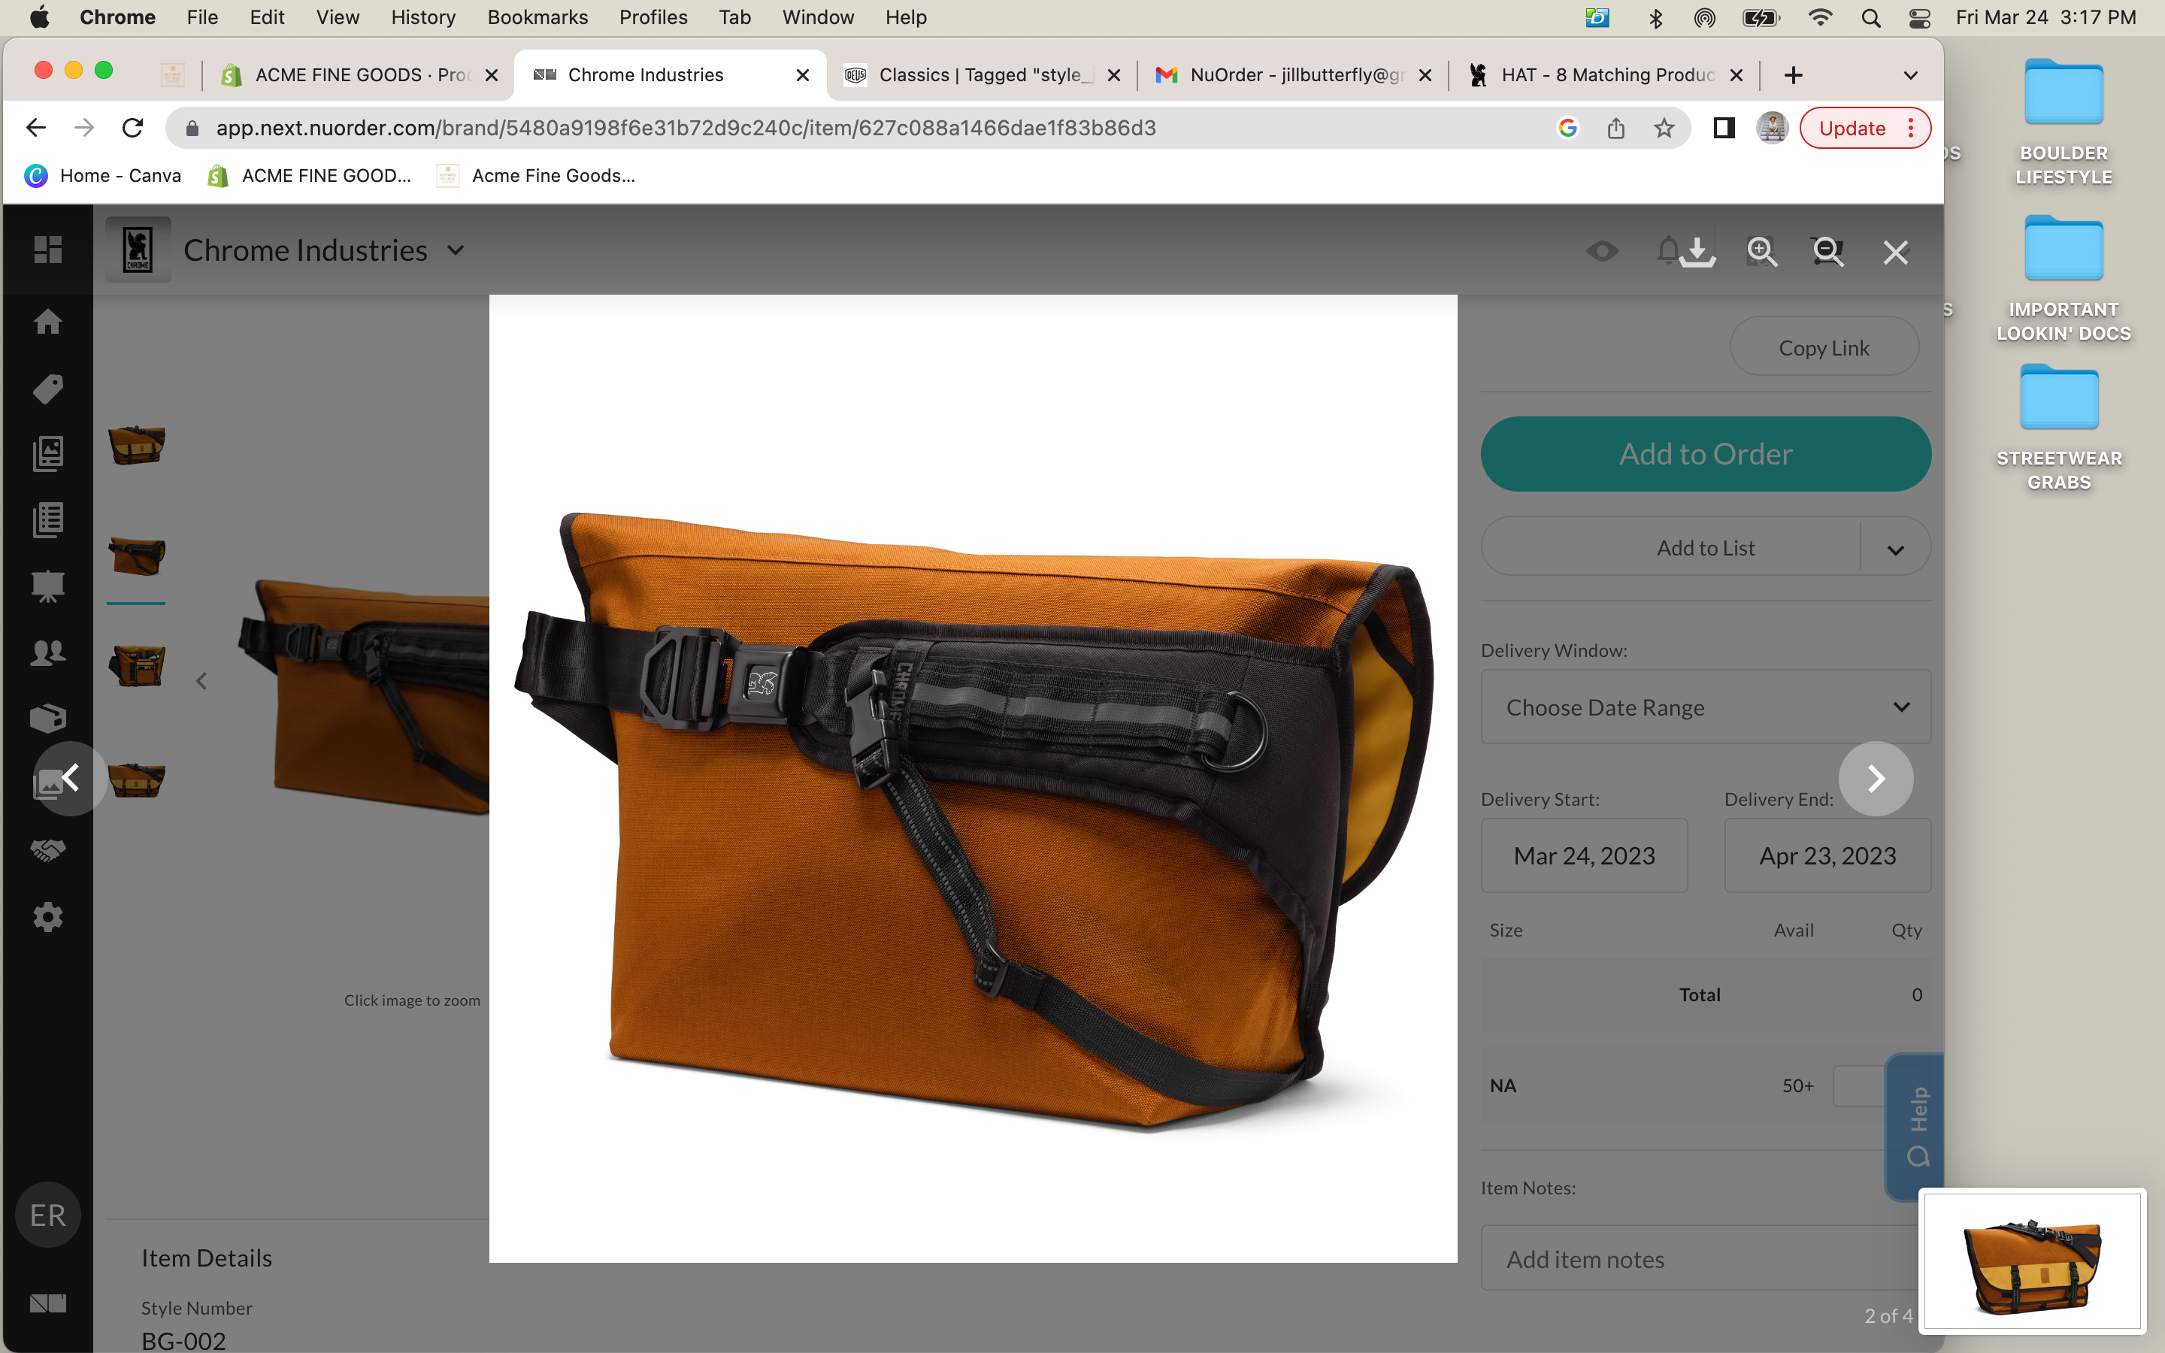Click Copy Link button
2165x1353 pixels.
[1823, 347]
